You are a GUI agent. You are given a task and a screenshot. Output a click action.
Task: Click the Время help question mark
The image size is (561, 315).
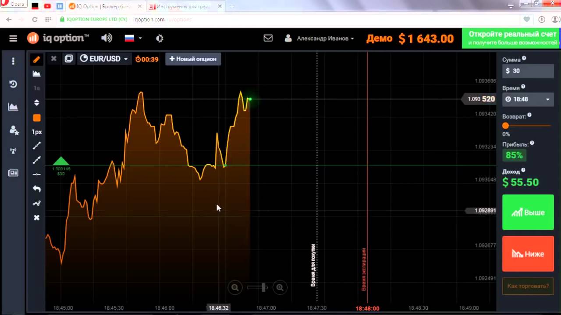click(x=523, y=87)
